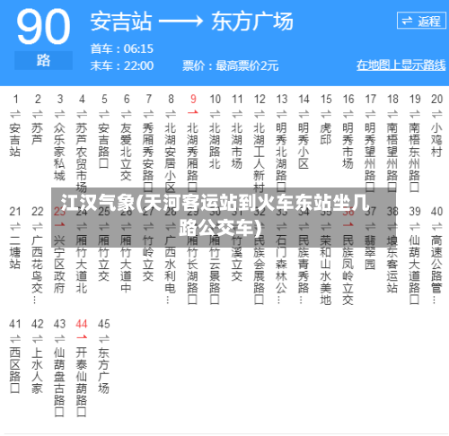Select stop 厢竹大道中
449x436 pixels.
(x=126, y=264)
